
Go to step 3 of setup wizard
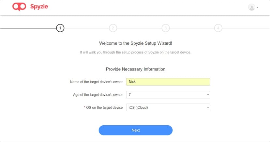(x=165, y=28)
